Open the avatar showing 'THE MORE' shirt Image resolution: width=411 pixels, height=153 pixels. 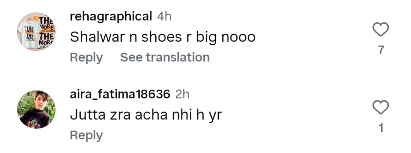[x=37, y=31]
